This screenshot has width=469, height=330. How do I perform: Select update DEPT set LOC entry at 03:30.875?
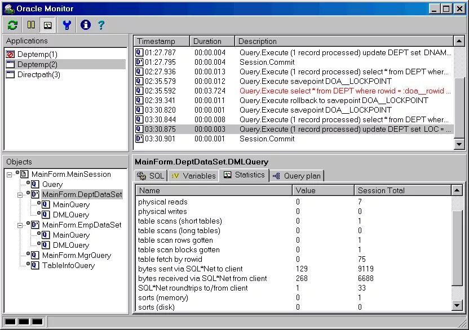294,129
